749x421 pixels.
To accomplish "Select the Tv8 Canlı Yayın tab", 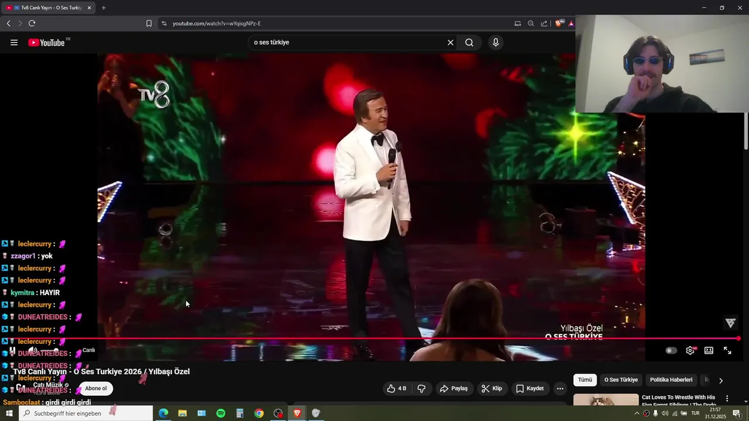I will pos(49,8).
